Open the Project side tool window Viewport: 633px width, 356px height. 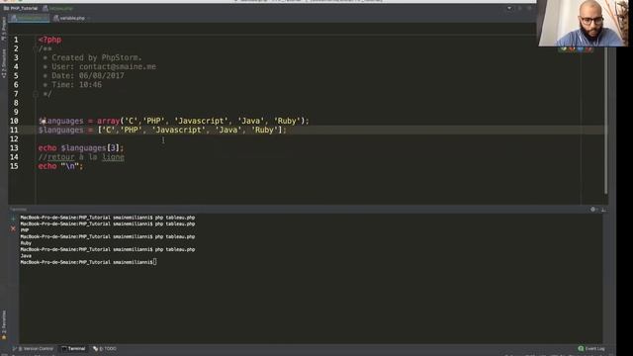(4, 29)
